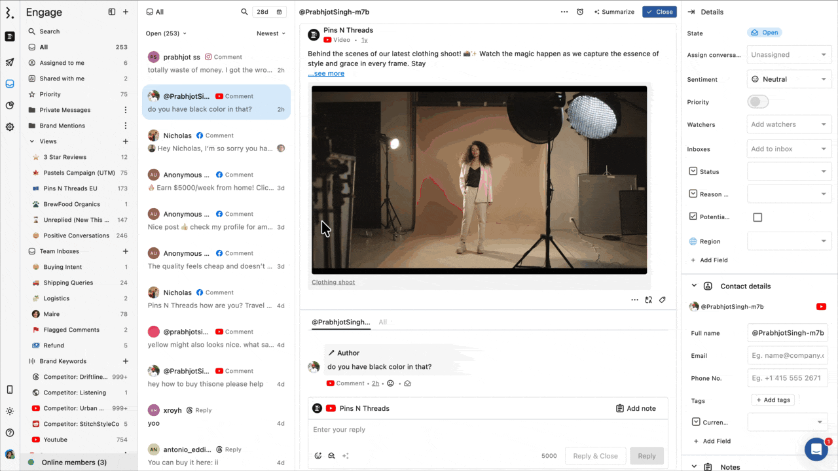Enable the Priority toggle in Details panel
This screenshot has width=838, height=471.
coord(757,101)
